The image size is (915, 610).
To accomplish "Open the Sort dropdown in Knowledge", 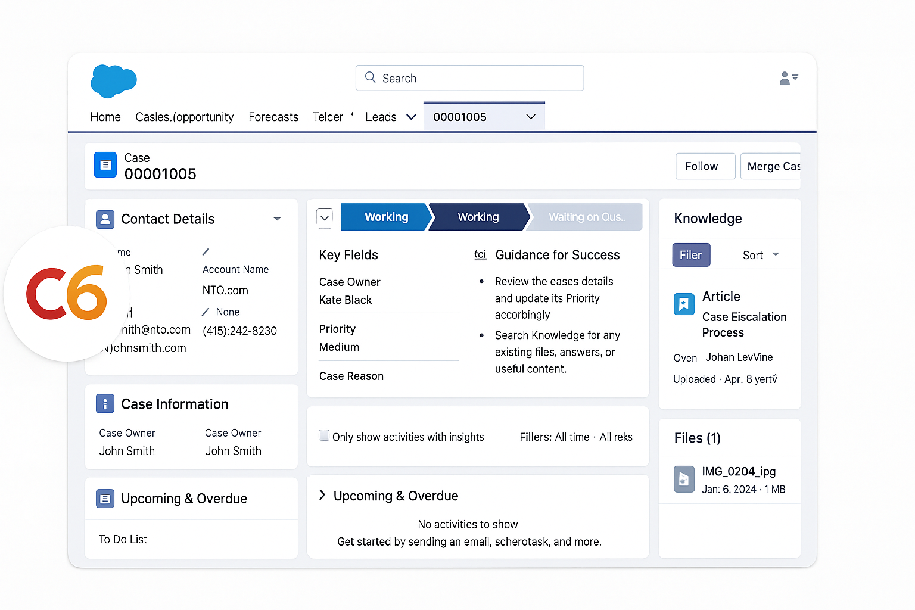I will point(761,255).
